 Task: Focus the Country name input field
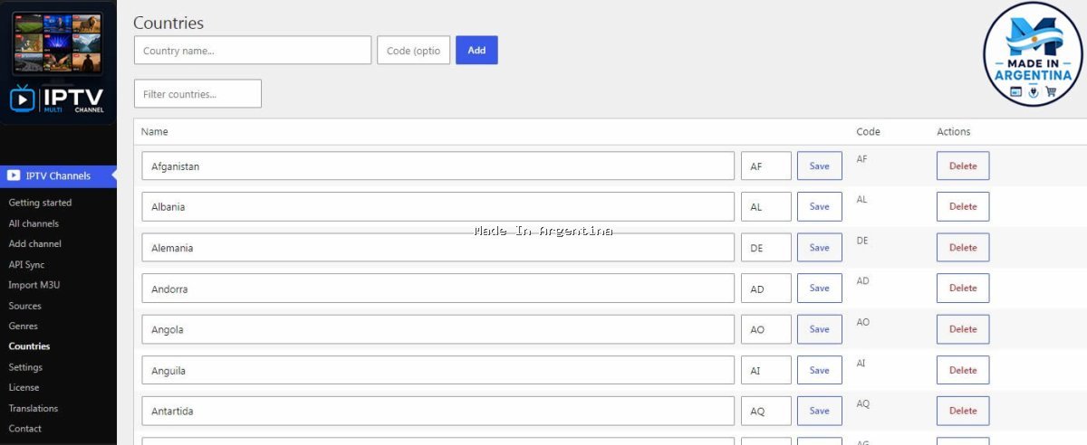click(x=253, y=51)
